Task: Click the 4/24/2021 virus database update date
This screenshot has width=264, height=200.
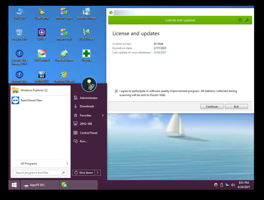Action: click(160, 52)
